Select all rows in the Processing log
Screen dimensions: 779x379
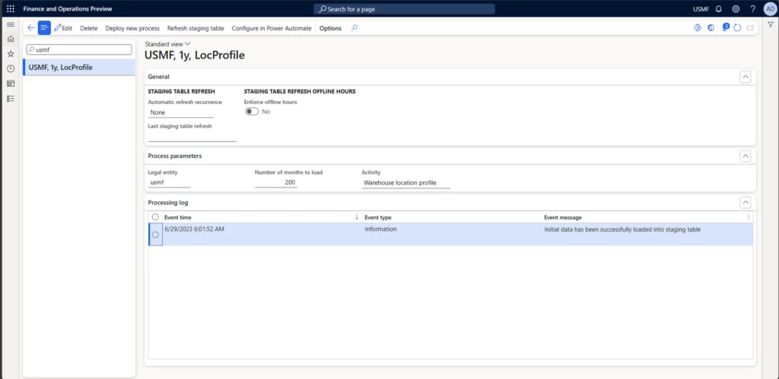155,216
